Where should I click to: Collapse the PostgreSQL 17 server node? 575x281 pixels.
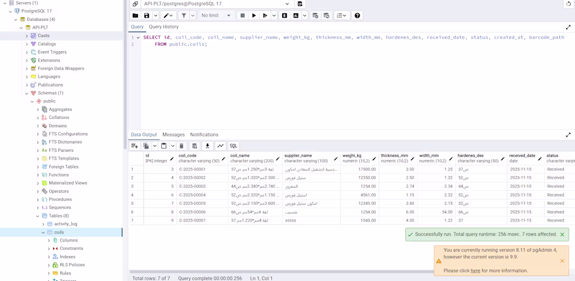coord(10,11)
